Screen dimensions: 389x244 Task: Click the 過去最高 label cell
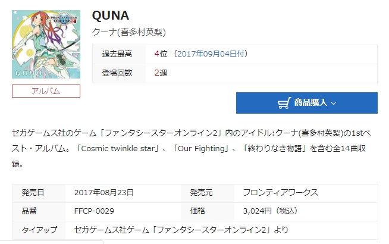pyautogui.click(x=118, y=54)
